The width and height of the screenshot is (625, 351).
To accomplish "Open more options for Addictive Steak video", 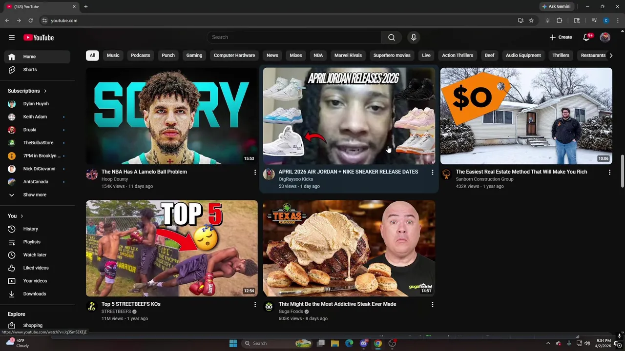I will [432, 304].
